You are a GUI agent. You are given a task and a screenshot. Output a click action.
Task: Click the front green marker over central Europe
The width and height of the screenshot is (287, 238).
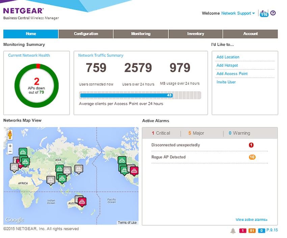25,162
